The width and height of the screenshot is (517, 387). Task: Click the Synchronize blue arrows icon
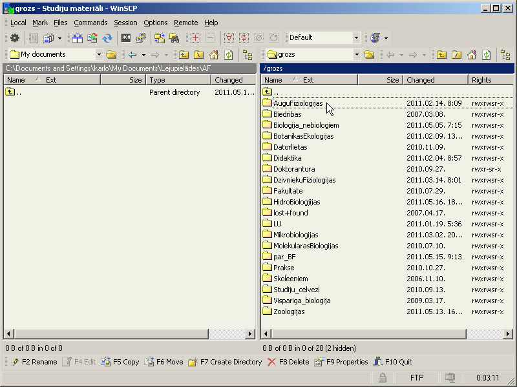(x=107, y=38)
